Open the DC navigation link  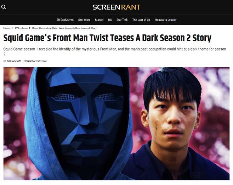pyautogui.click(x=110, y=20)
